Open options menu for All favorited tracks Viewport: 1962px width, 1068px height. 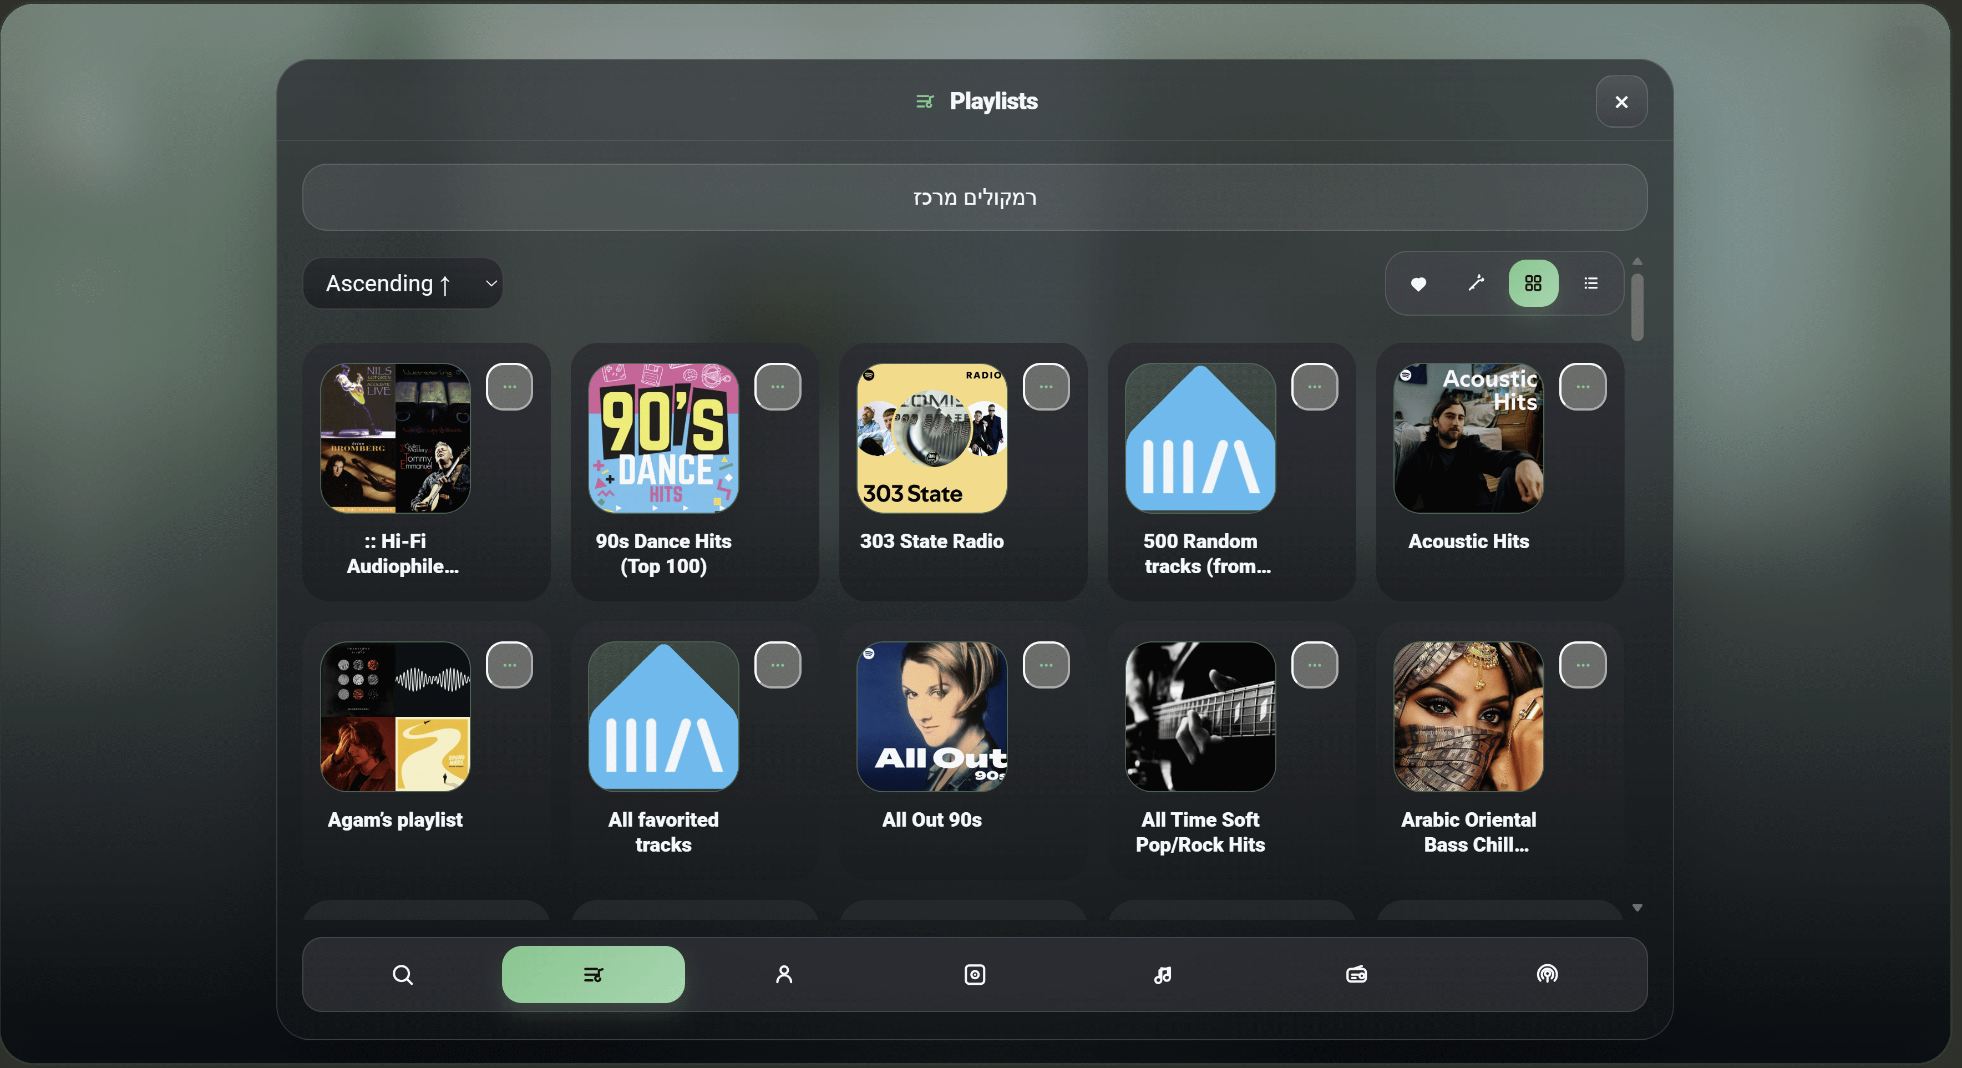[x=778, y=665]
